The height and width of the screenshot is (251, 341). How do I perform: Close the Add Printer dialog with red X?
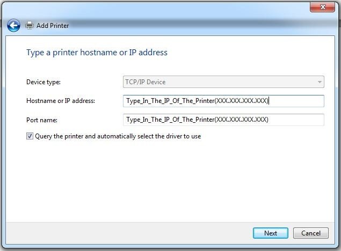coord(322,7)
